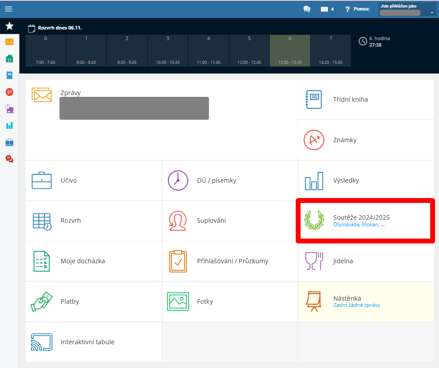
Task: Click the clock icon beside 6. hodina
Action: click(363, 41)
